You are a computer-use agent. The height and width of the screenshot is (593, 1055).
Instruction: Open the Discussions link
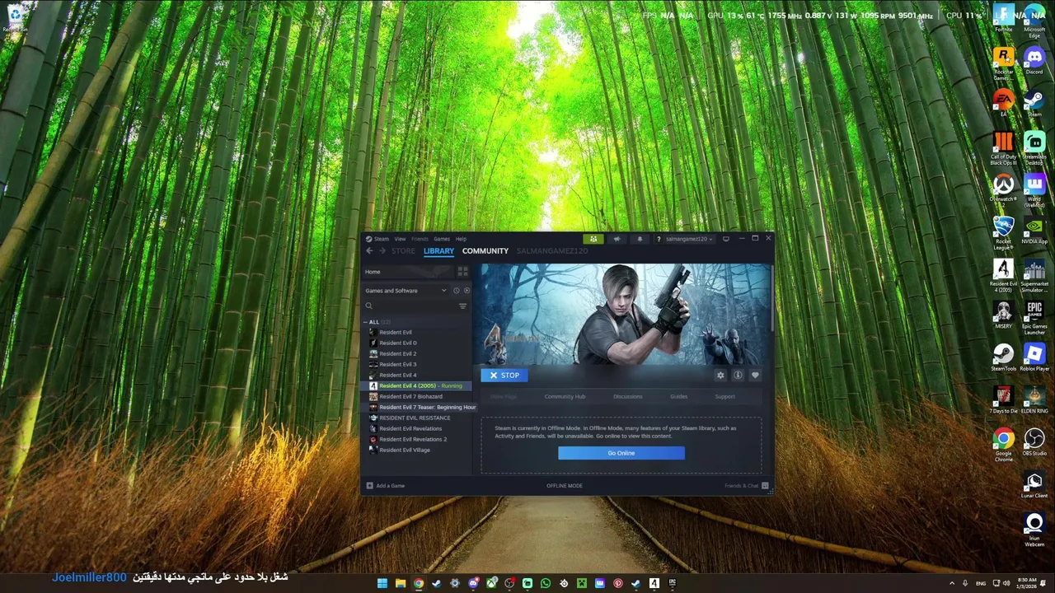tap(627, 397)
